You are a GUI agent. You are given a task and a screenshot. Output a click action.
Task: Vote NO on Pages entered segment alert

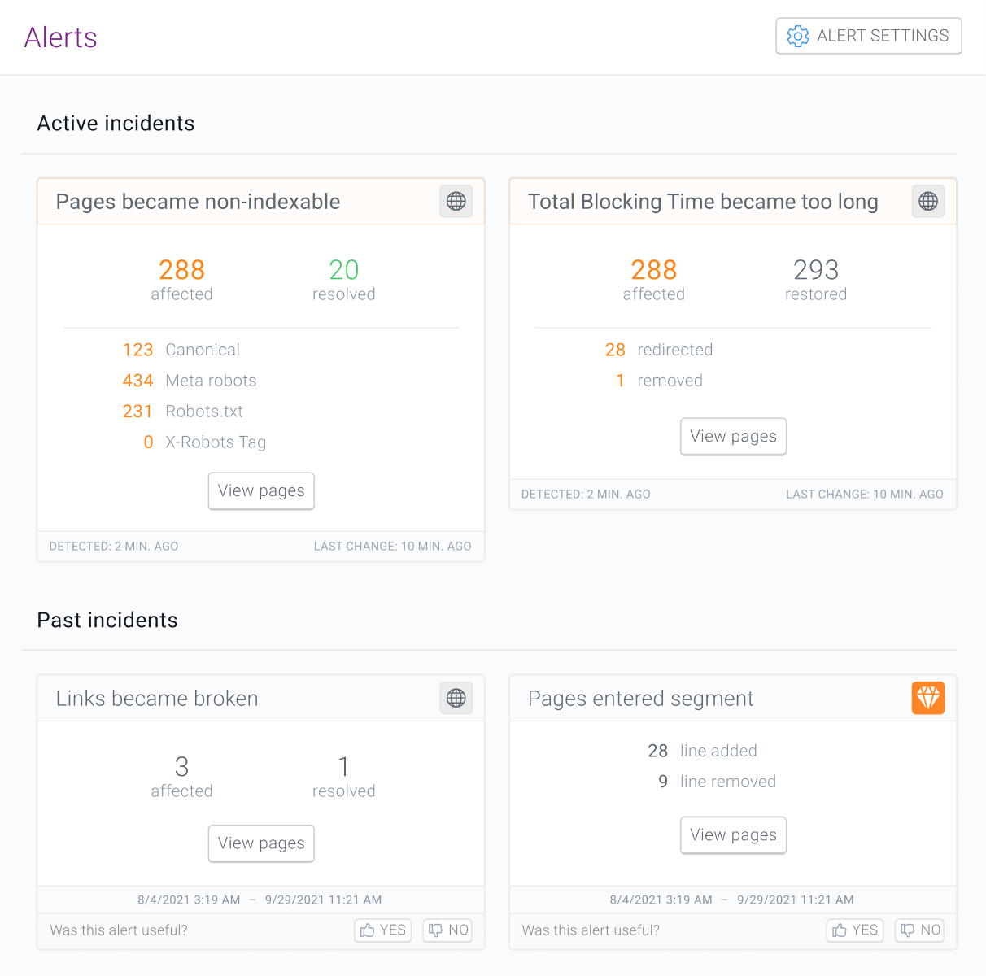920,930
